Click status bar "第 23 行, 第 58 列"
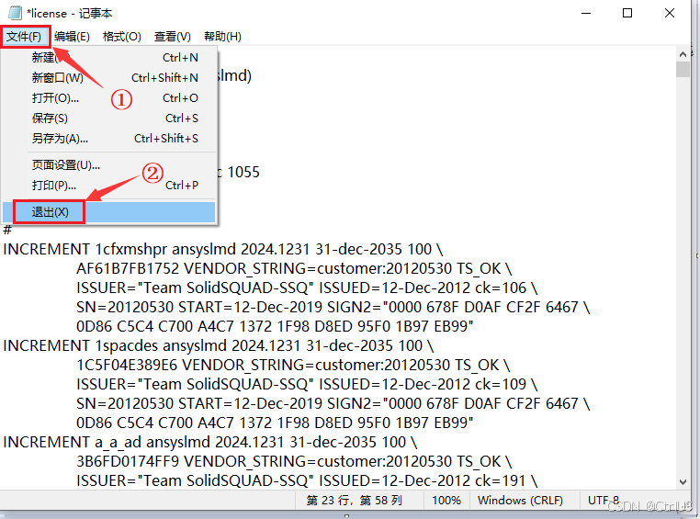Screen dimensions: 700x519 pyautogui.click(x=355, y=501)
